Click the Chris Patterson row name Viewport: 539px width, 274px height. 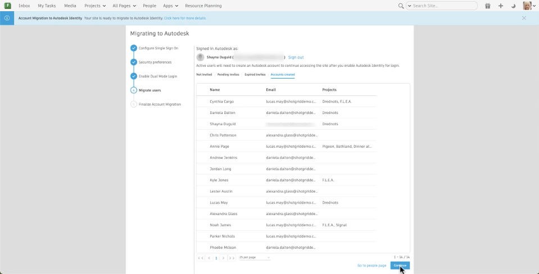click(223, 135)
